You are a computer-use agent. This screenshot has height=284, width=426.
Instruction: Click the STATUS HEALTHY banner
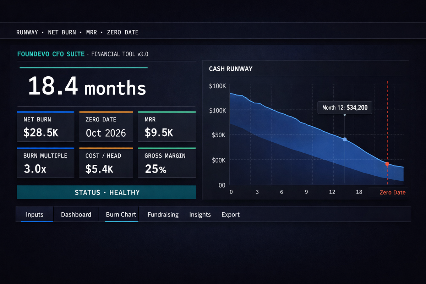106,192
